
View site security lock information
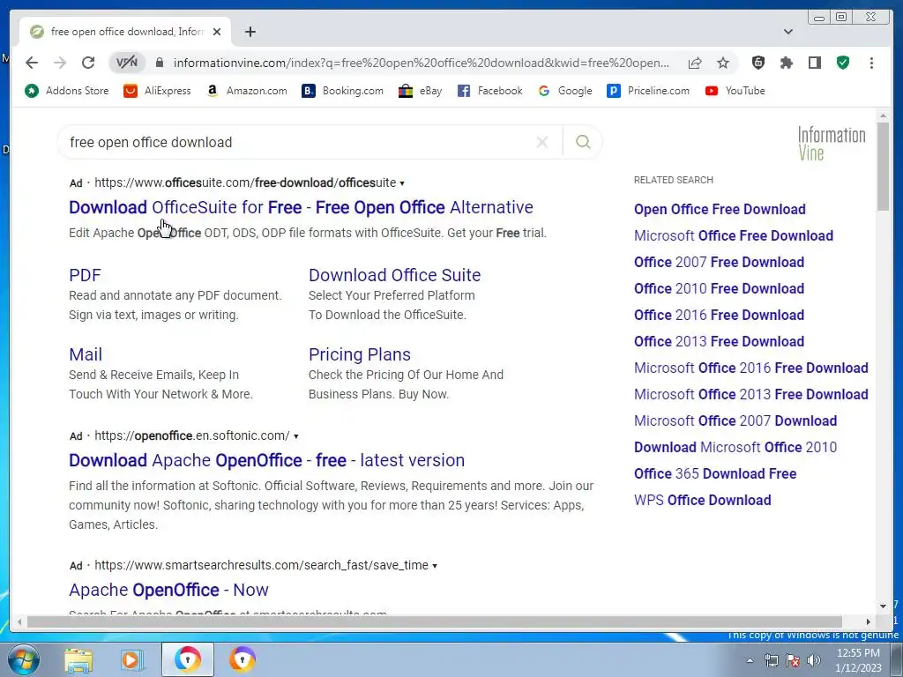pos(160,63)
